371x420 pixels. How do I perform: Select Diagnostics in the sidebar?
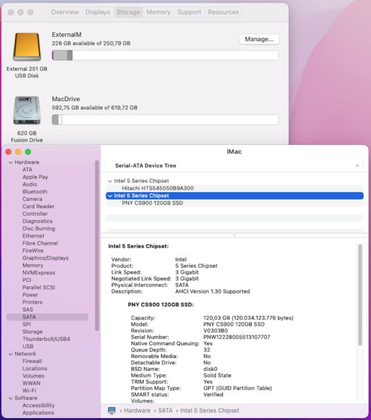pos(38,221)
